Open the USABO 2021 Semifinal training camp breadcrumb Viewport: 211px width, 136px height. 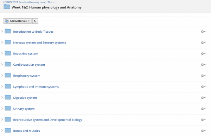30,2
